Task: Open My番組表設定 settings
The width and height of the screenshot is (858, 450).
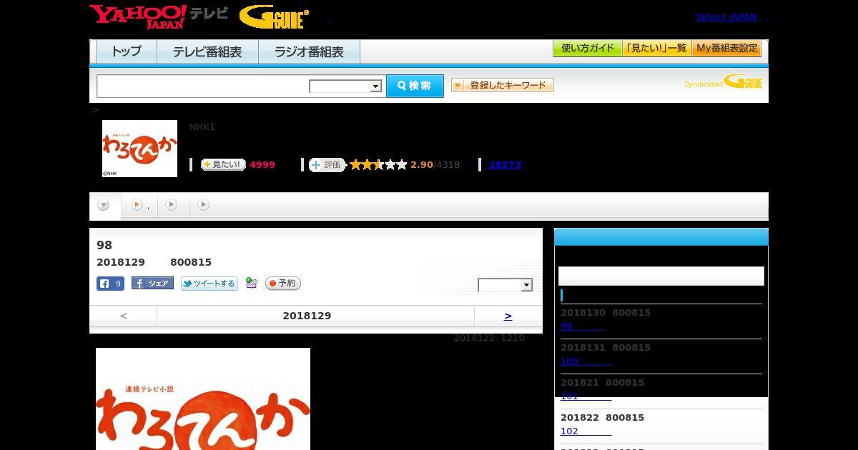Action: 726,49
